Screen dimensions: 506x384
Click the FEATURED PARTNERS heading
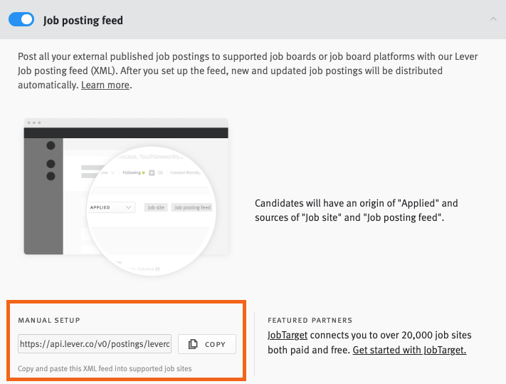[310, 321]
